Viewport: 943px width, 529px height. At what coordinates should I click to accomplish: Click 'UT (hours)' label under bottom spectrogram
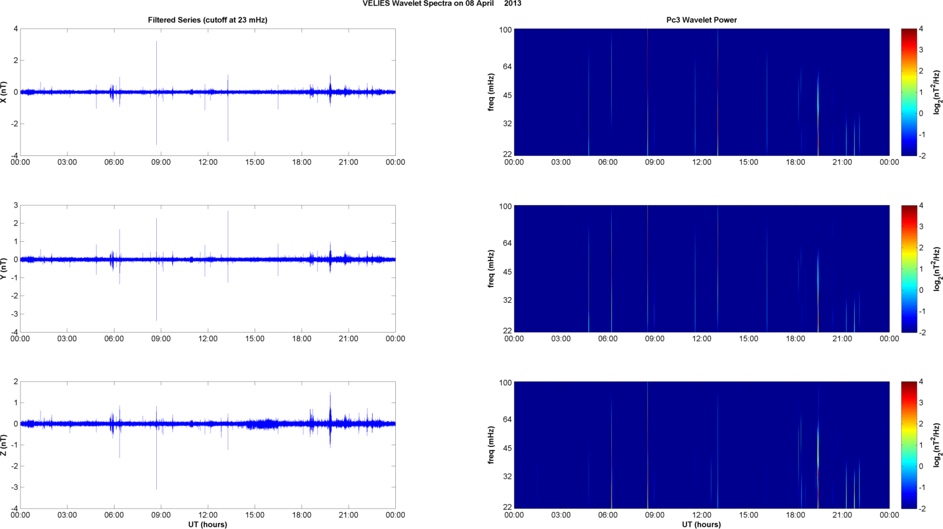pos(701,525)
